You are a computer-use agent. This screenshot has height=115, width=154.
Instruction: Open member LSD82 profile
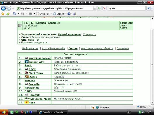click(33, 77)
